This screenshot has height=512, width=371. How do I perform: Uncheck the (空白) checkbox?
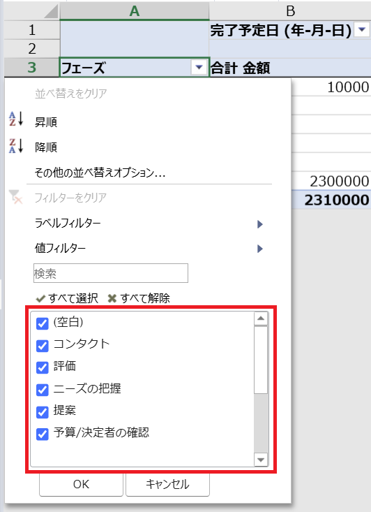point(43,323)
